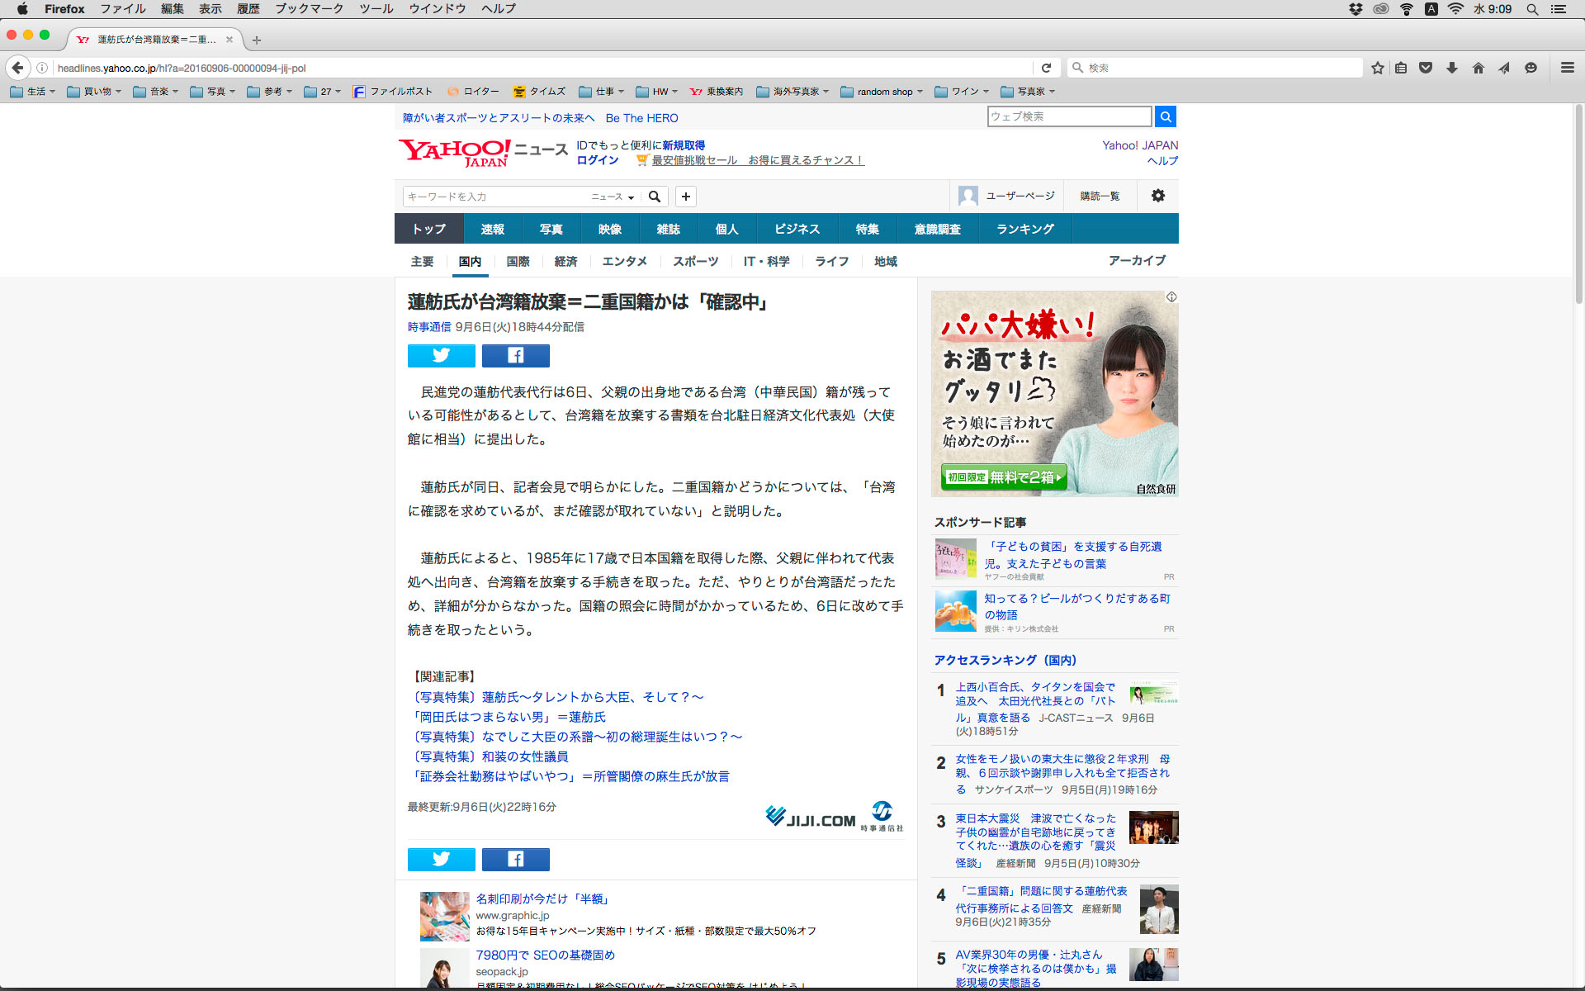This screenshot has height=991, width=1585.
Task: Click the Firefox reload page icon
Action: (1046, 68)
